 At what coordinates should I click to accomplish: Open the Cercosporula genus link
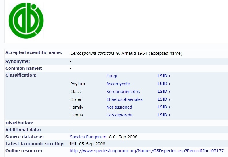(x=119, y=115)
